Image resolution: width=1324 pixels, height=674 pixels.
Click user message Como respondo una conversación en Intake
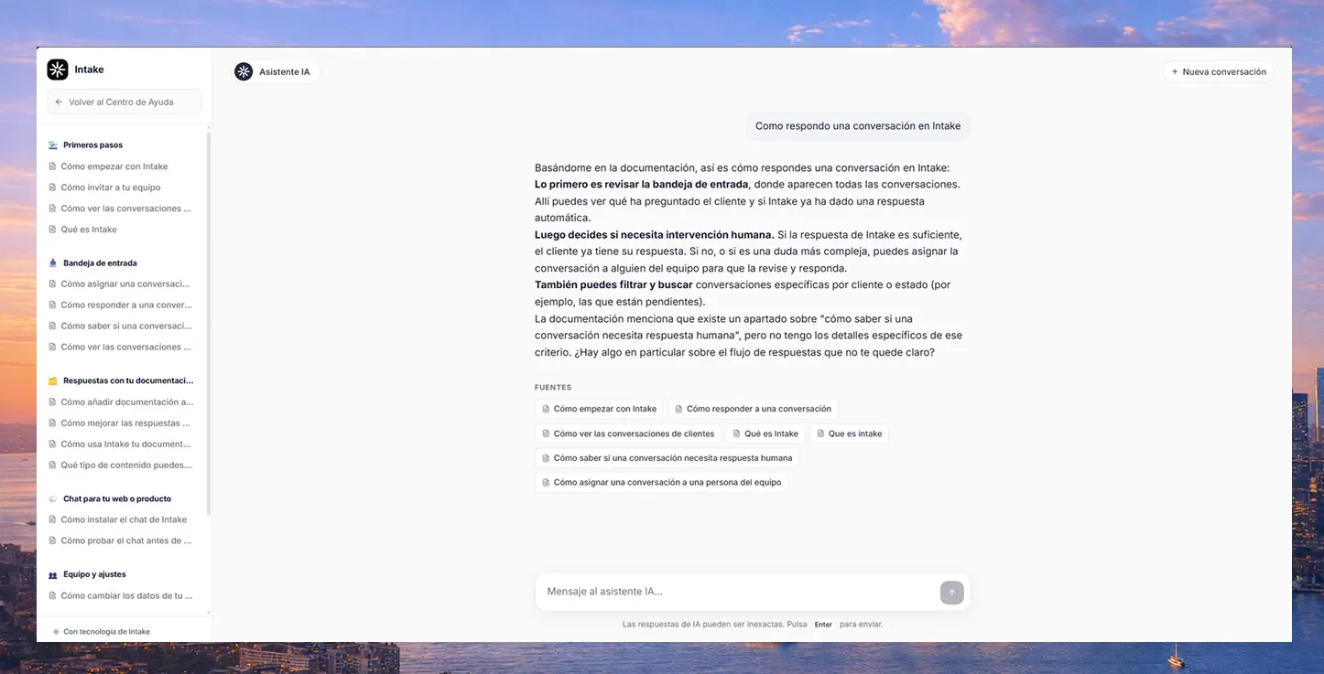pos(858,126)
